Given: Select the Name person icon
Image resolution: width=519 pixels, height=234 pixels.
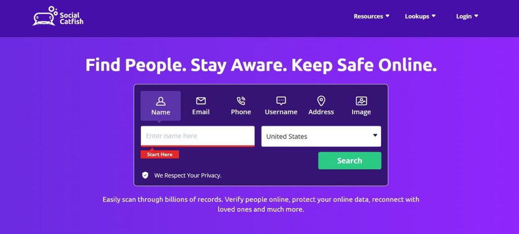Looking at the screenshot, I should (x=161, y=101).
